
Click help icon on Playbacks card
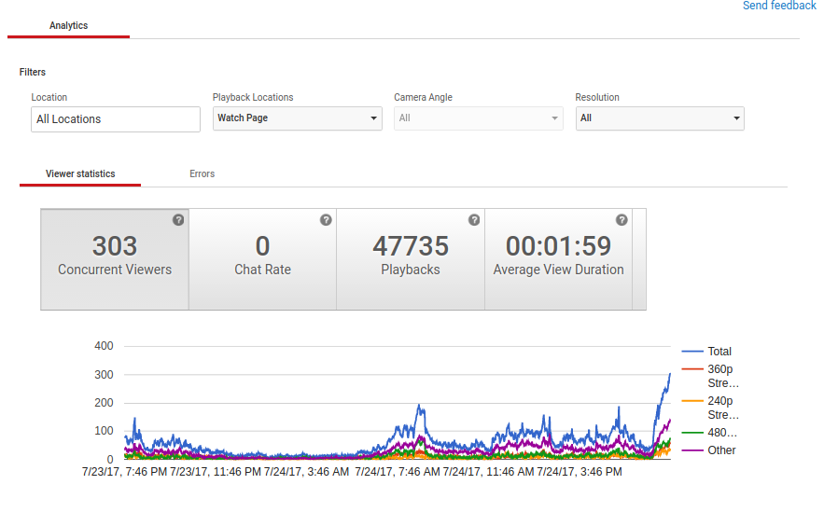pos(474,220)
